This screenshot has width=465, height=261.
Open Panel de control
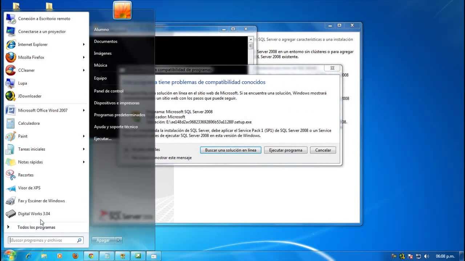click(109, 91)
